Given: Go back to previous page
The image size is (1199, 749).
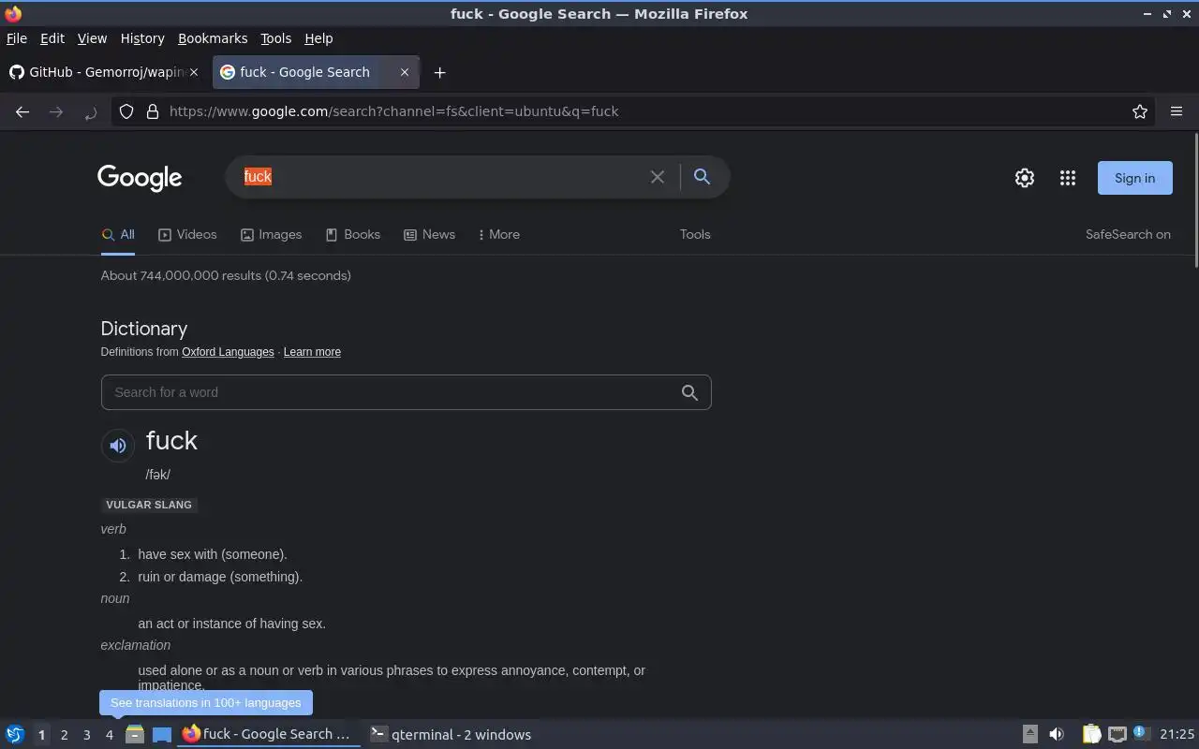Looking at the screenshot, I should [x=22, y=111].
